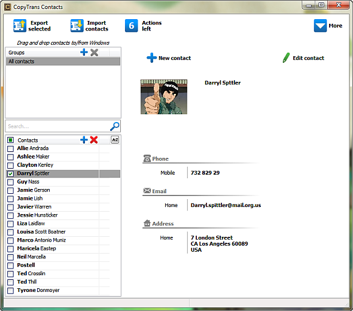Select contact Marco Antonio Muniz
Image resolution: width=353 pixels, height=311 pixels.
(41, 240)
